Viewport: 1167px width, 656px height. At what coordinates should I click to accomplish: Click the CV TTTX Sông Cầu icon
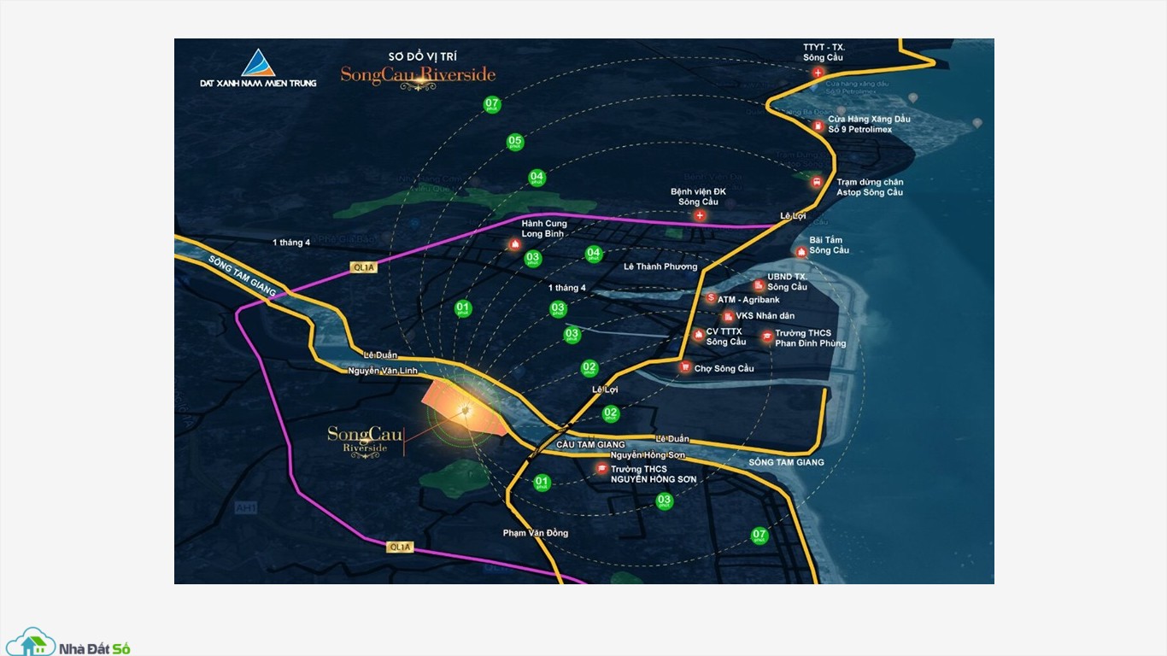(698, 335)
